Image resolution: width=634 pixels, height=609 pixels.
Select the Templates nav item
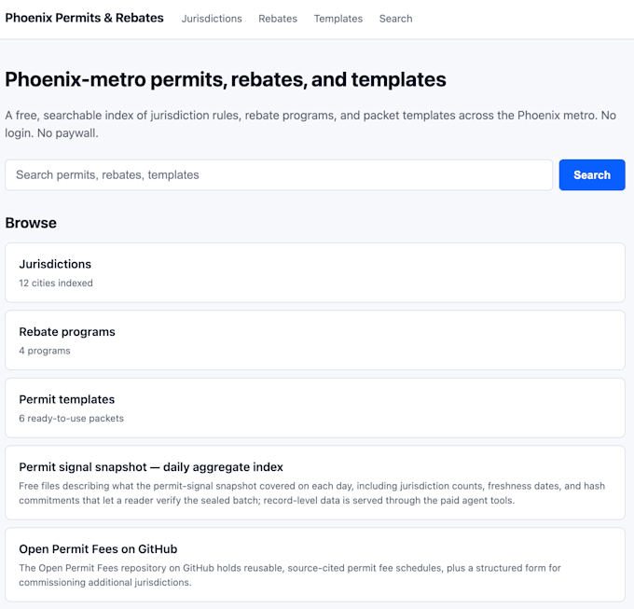(x=338, y=19)
